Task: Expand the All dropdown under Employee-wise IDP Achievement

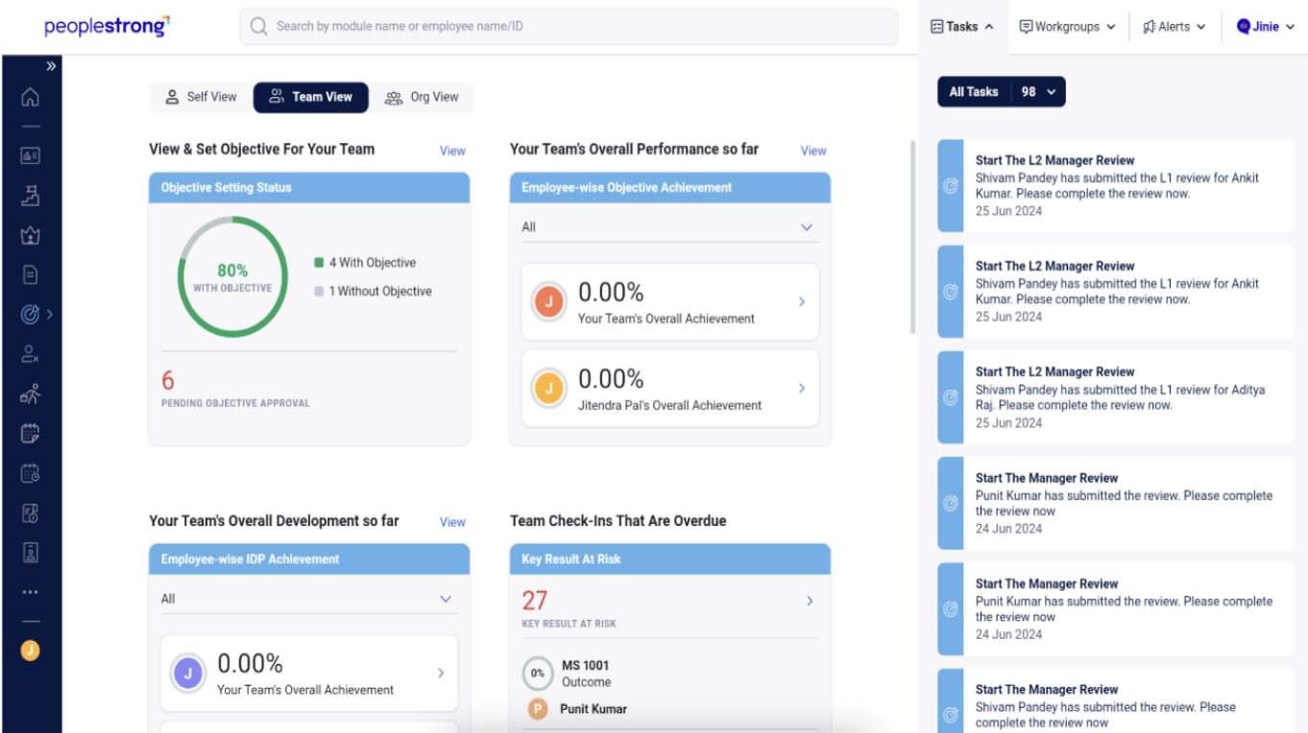Action: (x=306, y=599)
